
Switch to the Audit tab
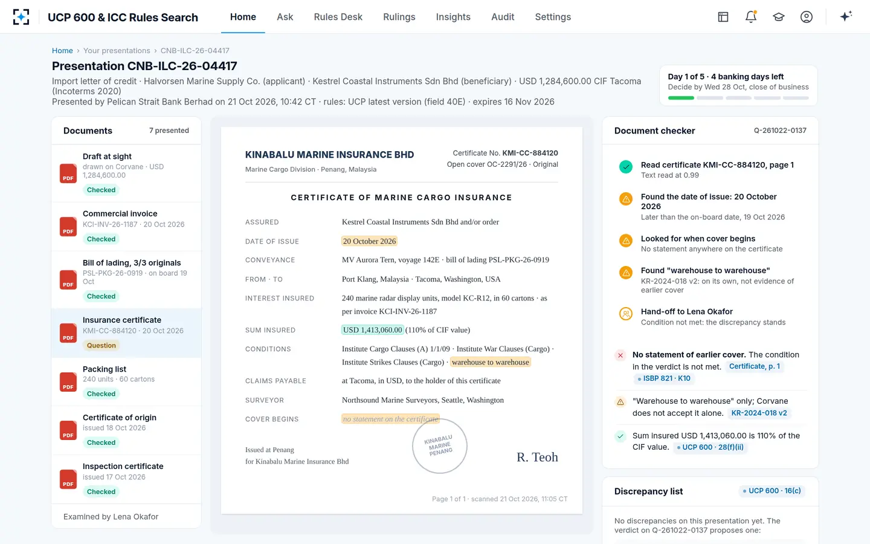click(x=503, y=17)
